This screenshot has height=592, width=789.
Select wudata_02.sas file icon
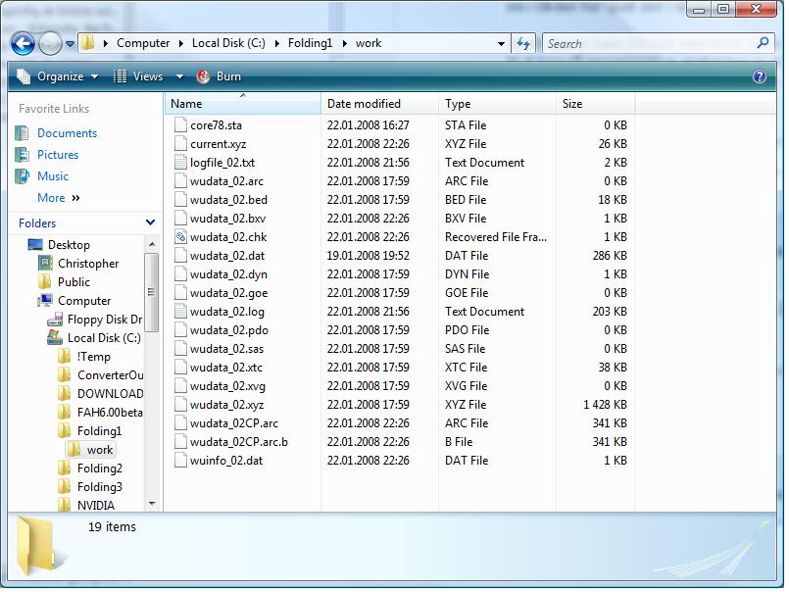180,349
